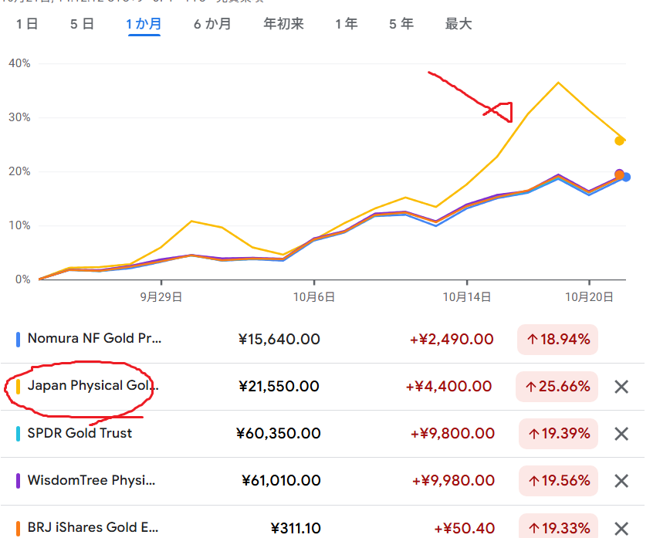The height and width of the screenshot is (538, 670).
Task: Open the Japan Physical Gold listing
Action: (x=87, y=385)
